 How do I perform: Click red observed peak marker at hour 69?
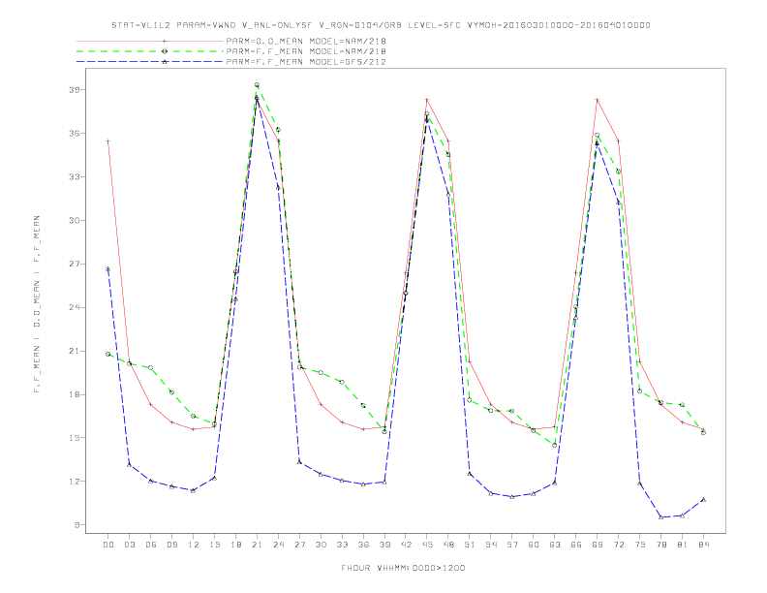coord(598,100)
